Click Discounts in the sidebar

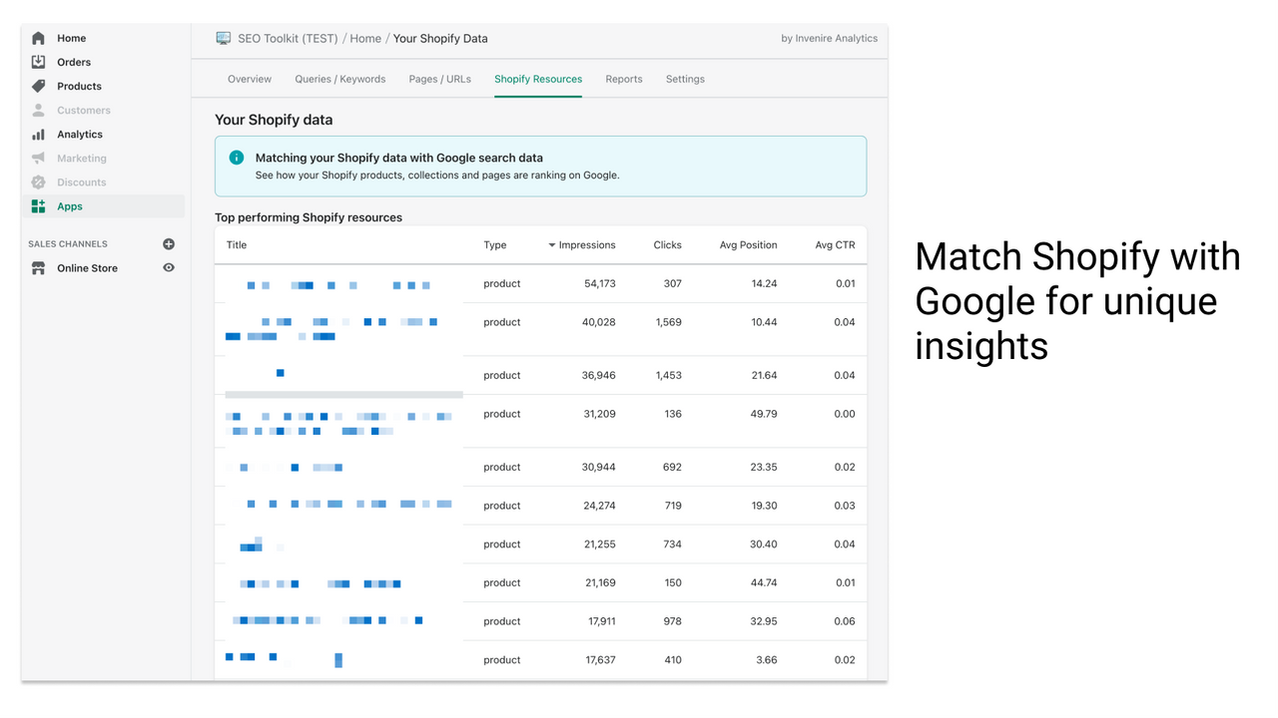point(82,182)
